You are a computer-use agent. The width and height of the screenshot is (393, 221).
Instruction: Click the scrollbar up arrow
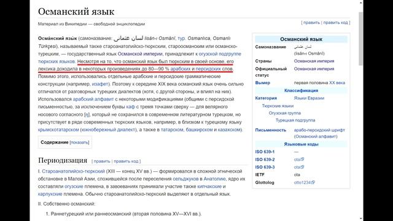(x=361, y=2)
